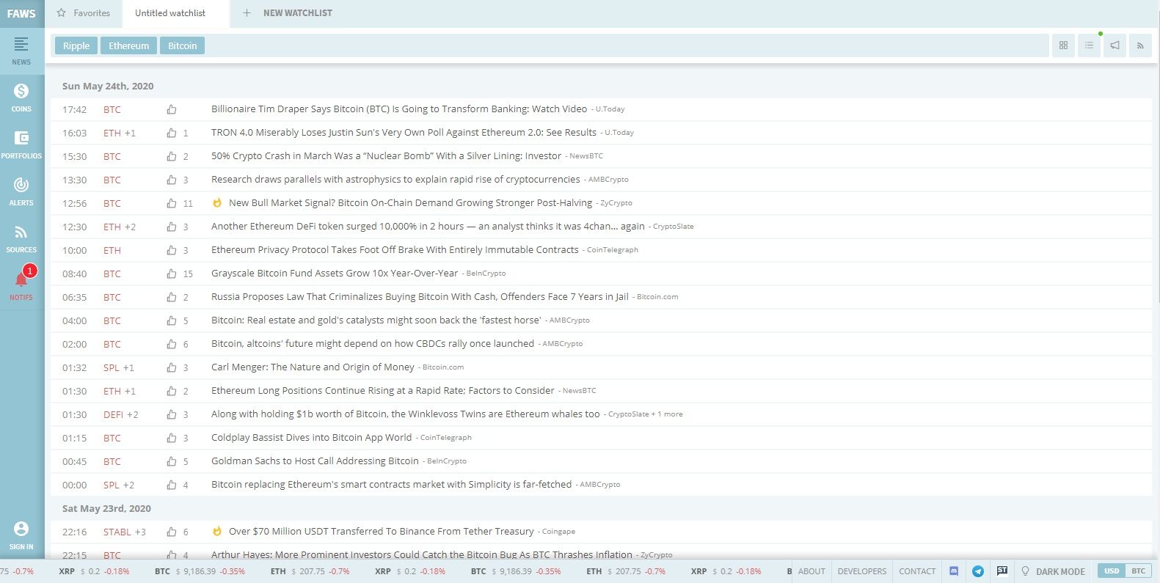Toggle Dark Mode on

coord(1053,571)
